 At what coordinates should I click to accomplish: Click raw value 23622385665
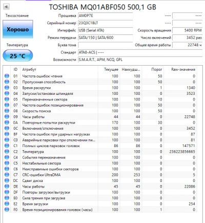point(182,152)
